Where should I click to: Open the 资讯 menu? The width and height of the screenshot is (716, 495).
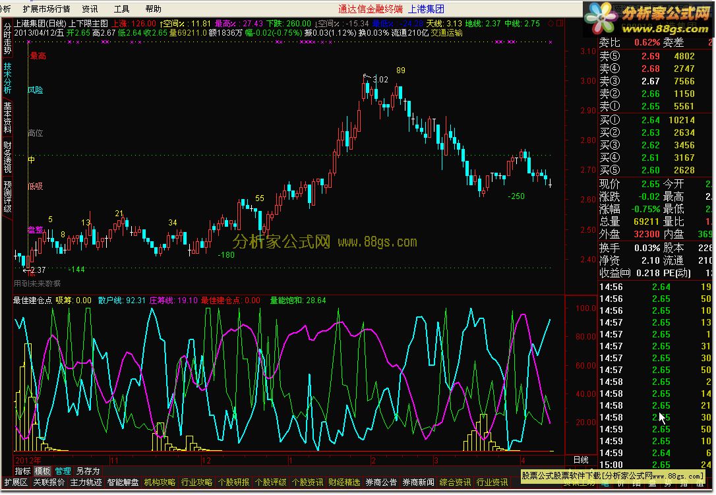90,9
